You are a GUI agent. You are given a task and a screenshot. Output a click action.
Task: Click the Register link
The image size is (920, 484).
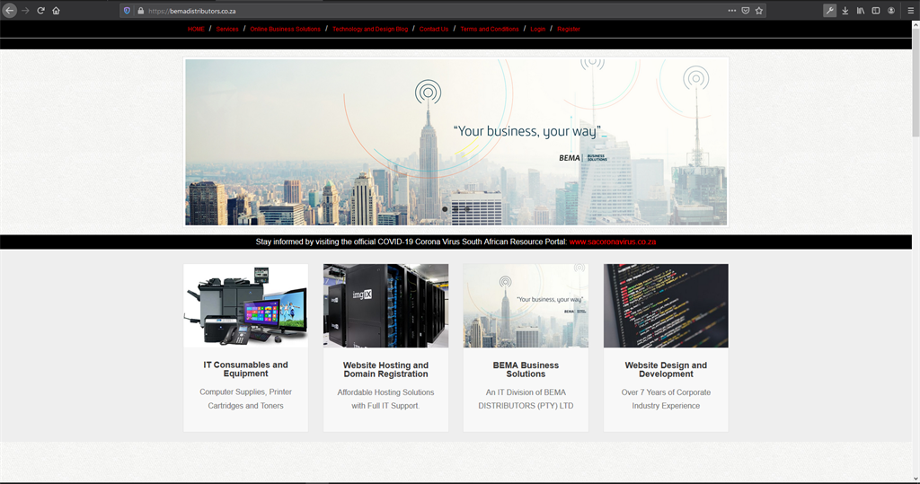click(x=569, y=29)
